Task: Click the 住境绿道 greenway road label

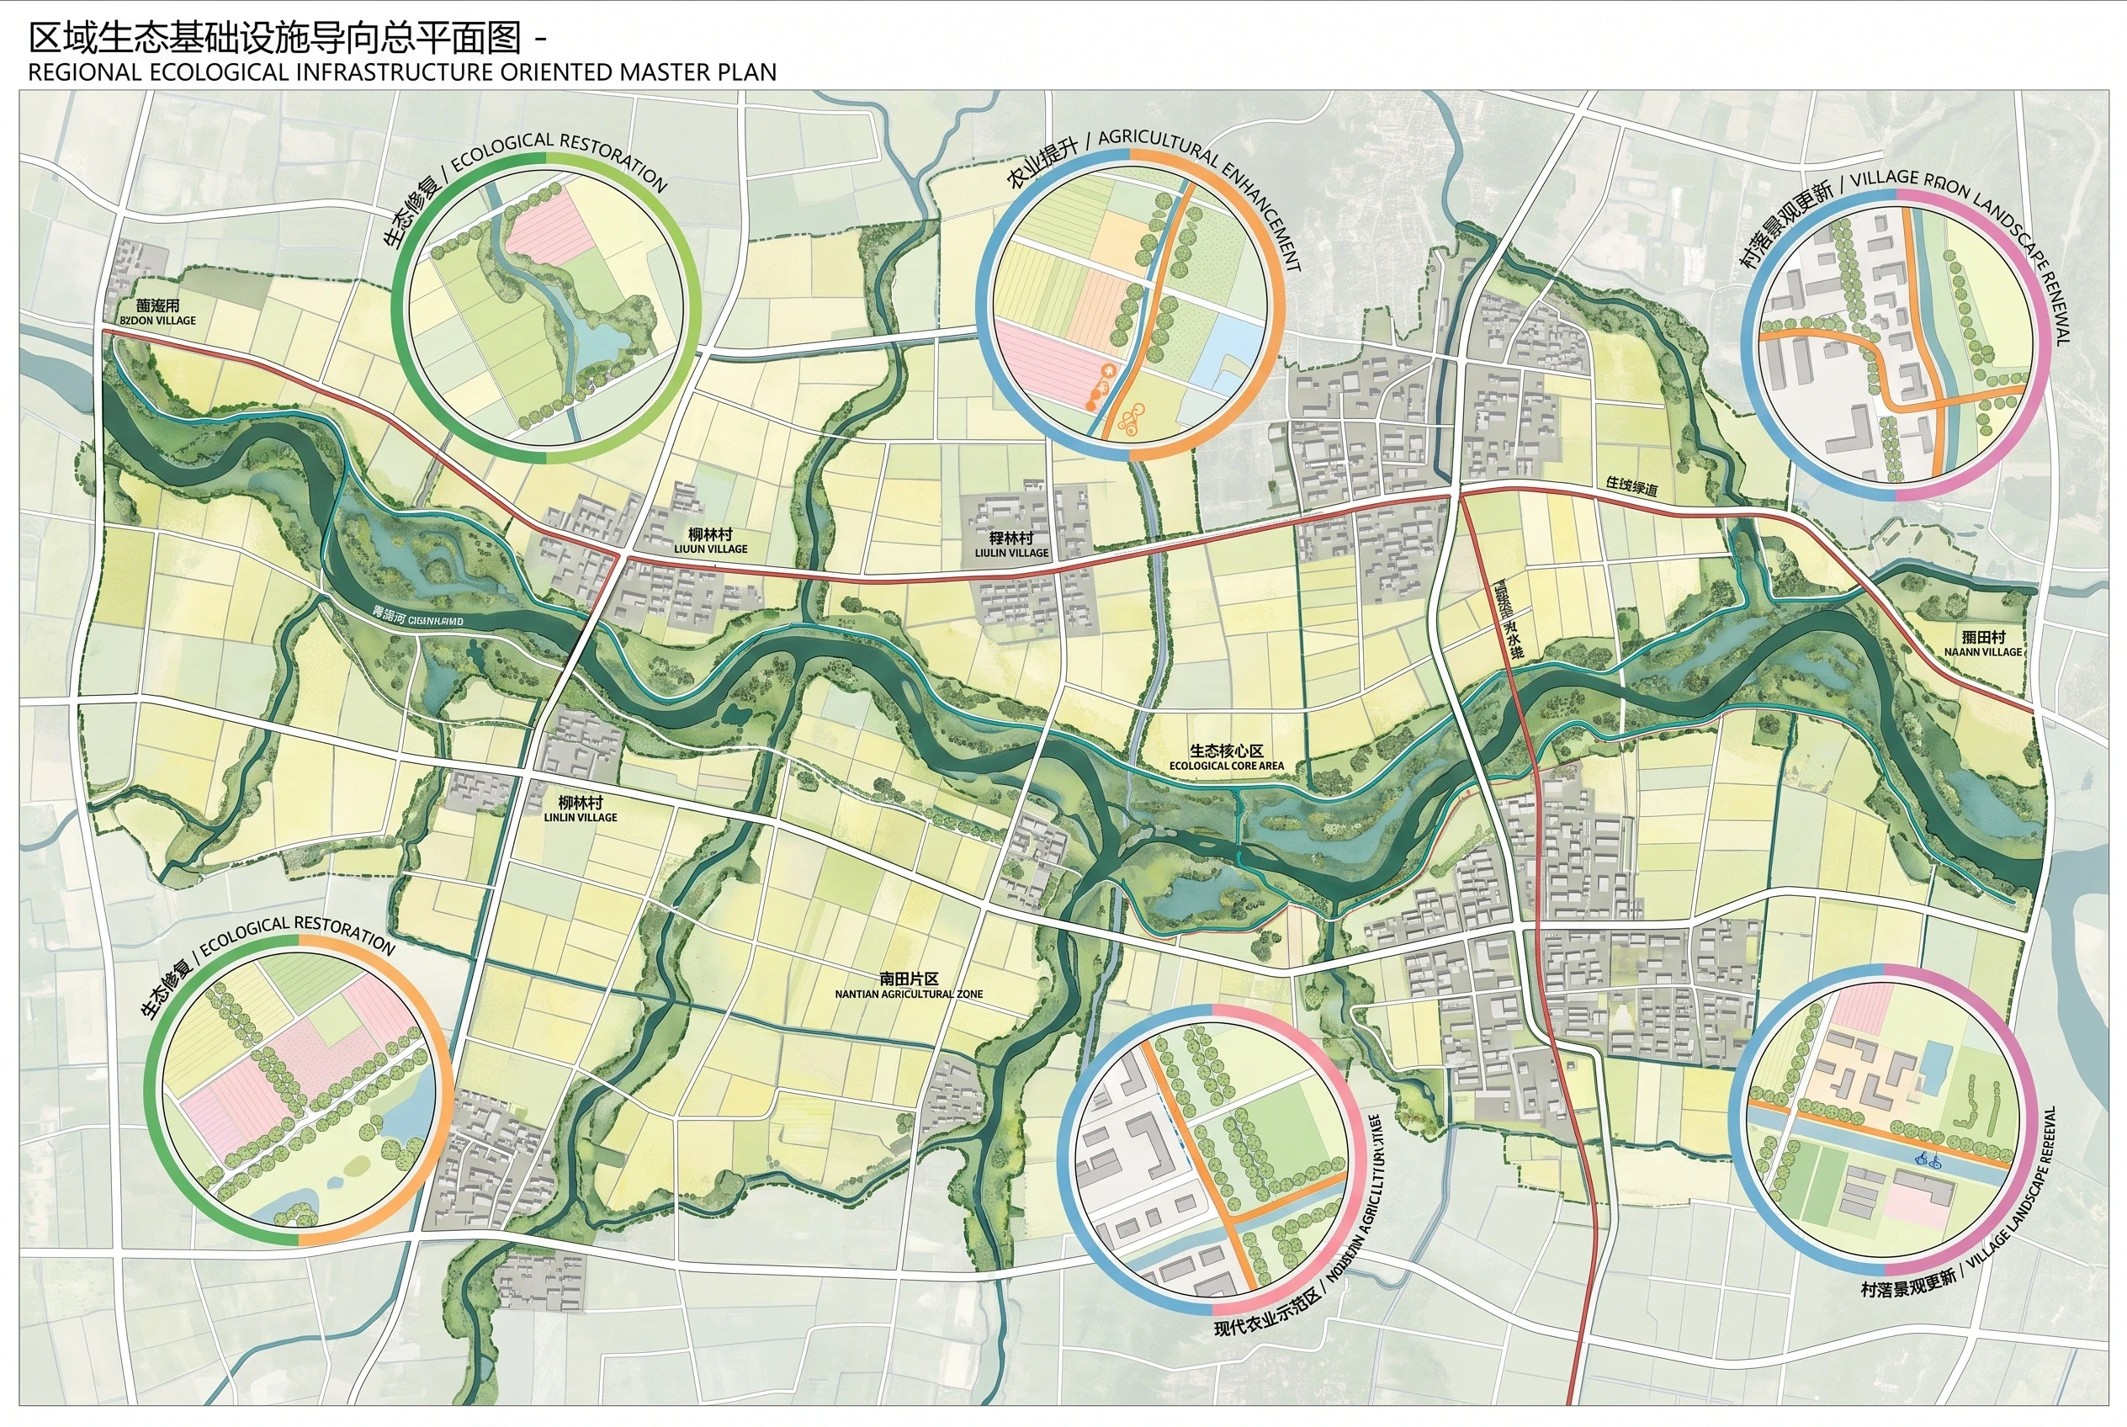Action: point(1632,485)
